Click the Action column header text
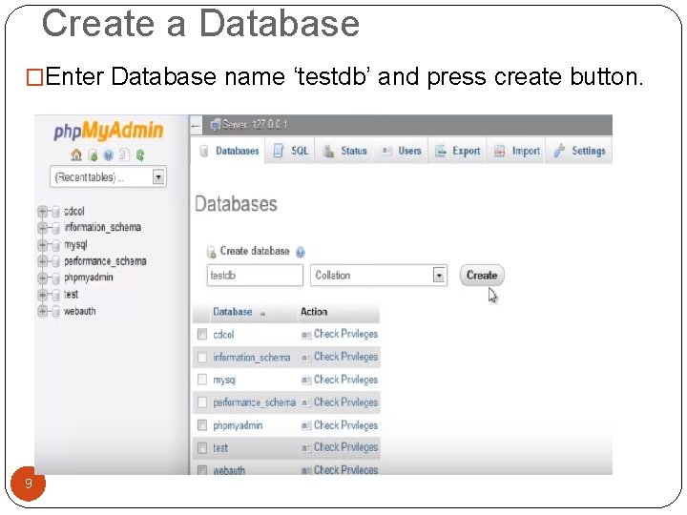 click(314, 312)
